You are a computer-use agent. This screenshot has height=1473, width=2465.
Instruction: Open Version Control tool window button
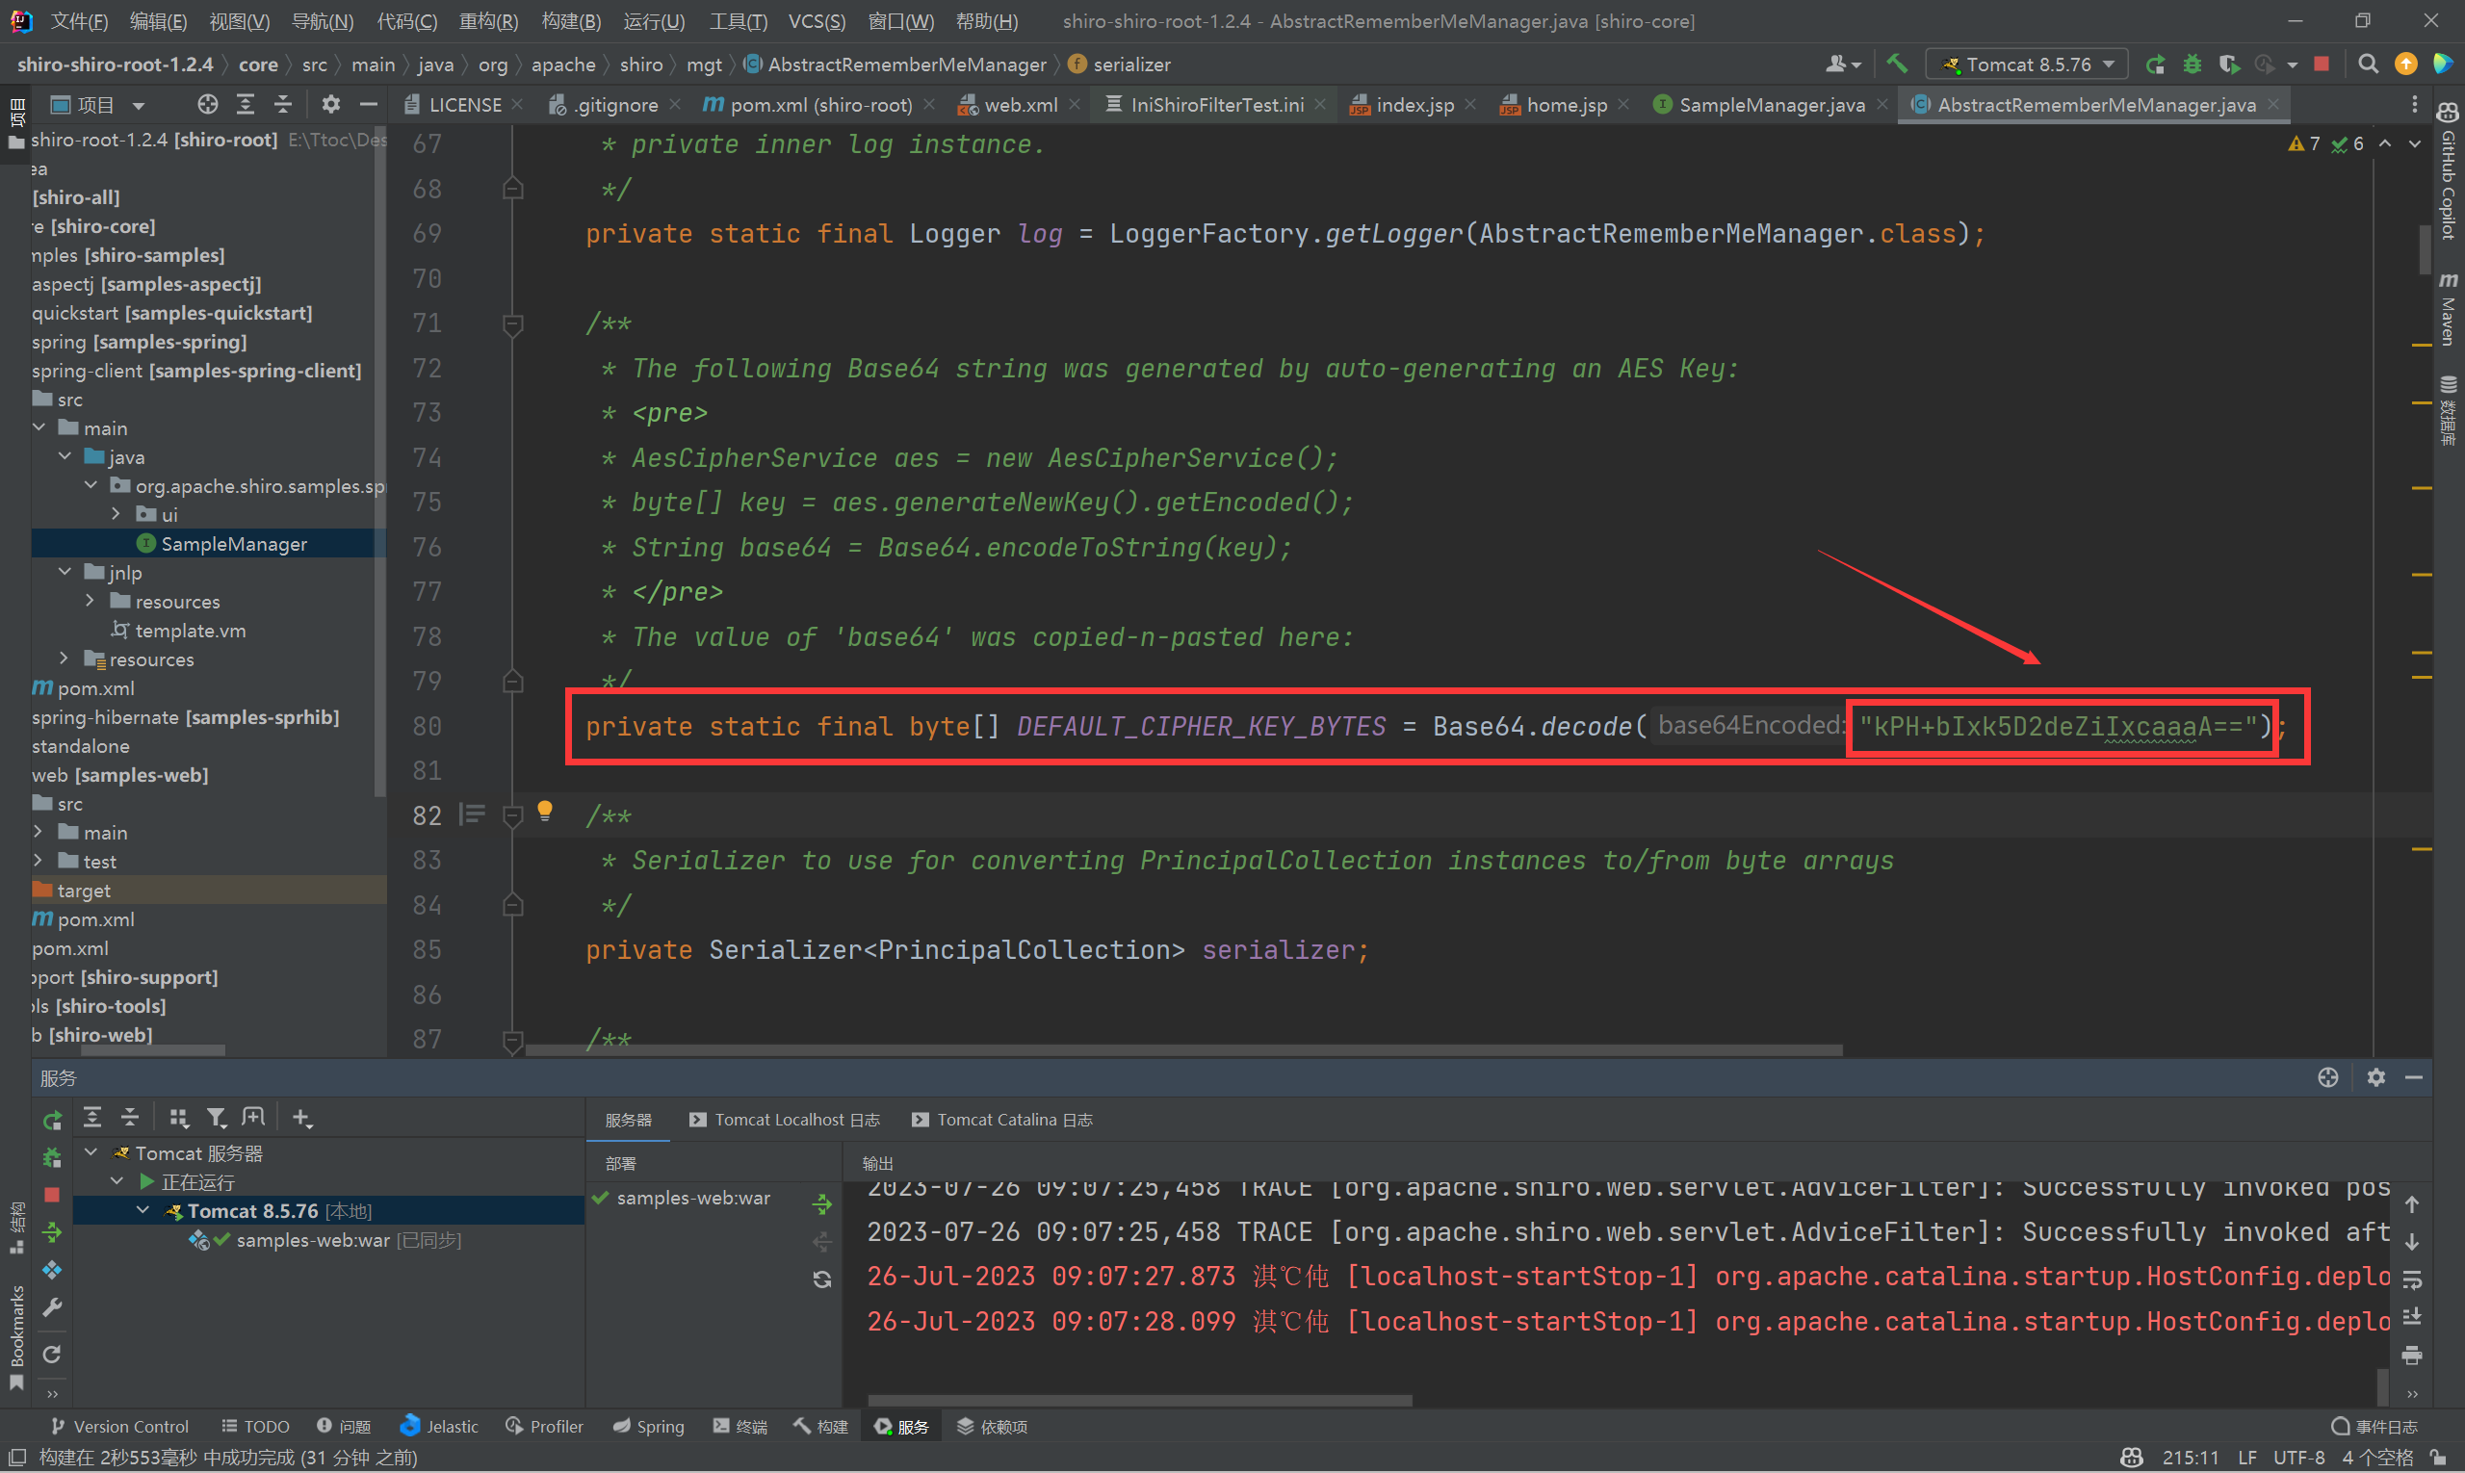tap(120, 1427)
